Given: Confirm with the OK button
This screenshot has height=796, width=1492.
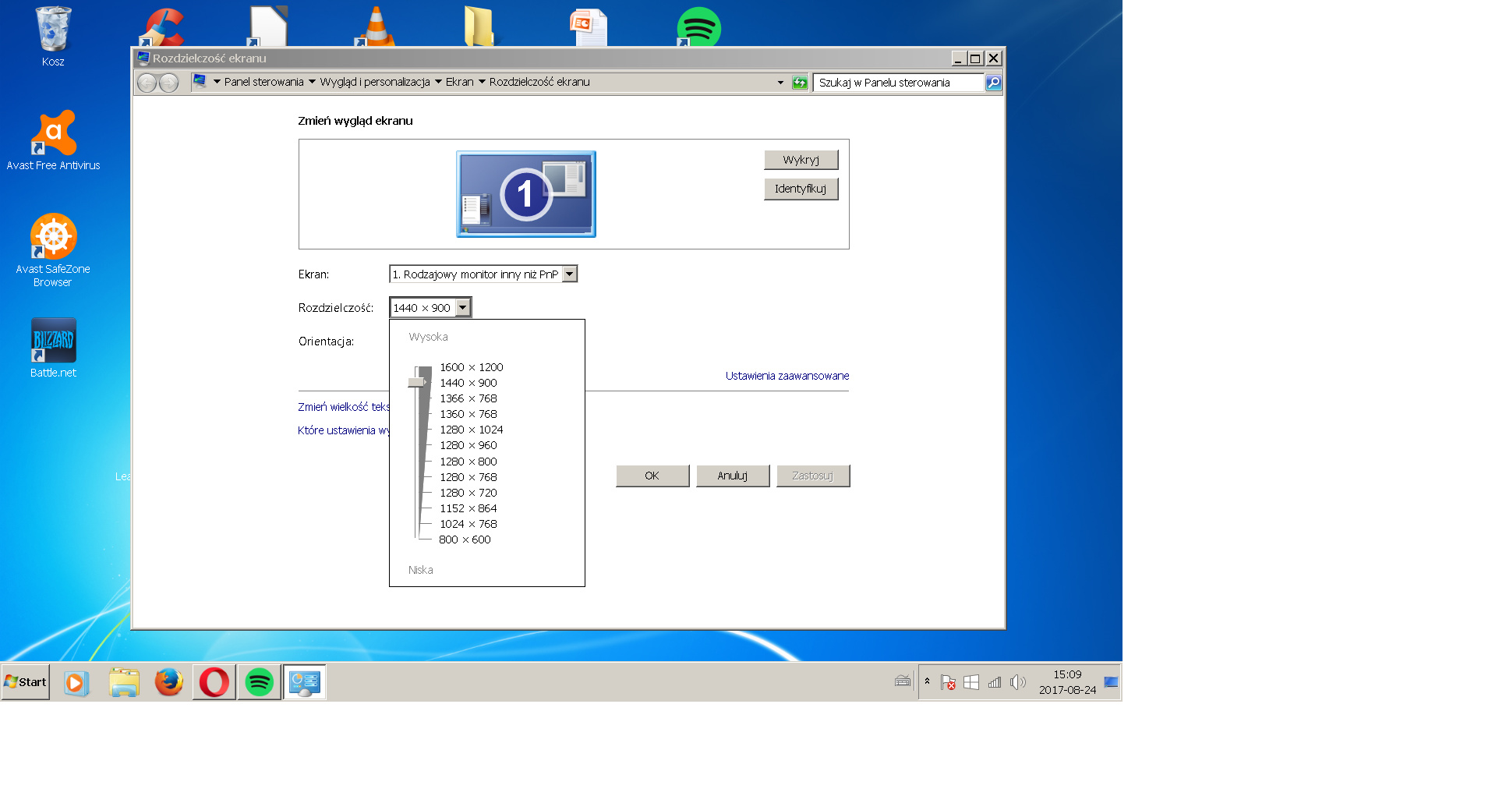Looking at the screenshot, I should tap(652, 476).
